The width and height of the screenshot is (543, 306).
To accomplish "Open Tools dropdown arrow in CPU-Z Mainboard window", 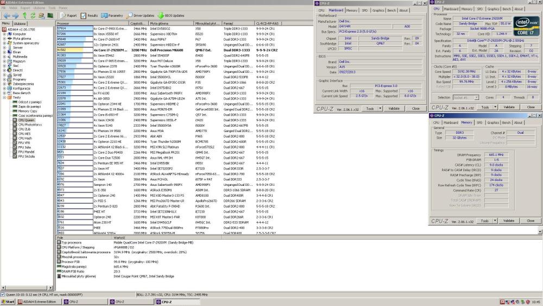I will 380,109.
